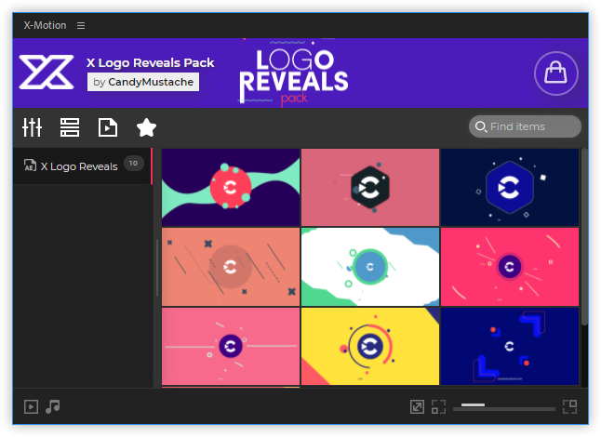Click the by CandyMustache author label

pyautogui.click(x=143, y=82)
